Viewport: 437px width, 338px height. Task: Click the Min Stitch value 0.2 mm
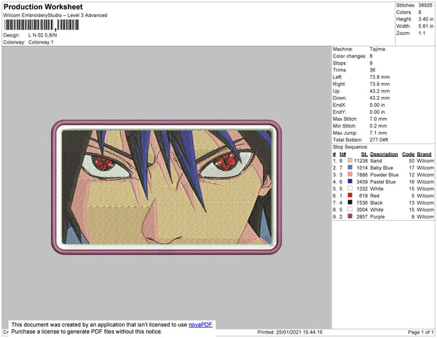378,126
